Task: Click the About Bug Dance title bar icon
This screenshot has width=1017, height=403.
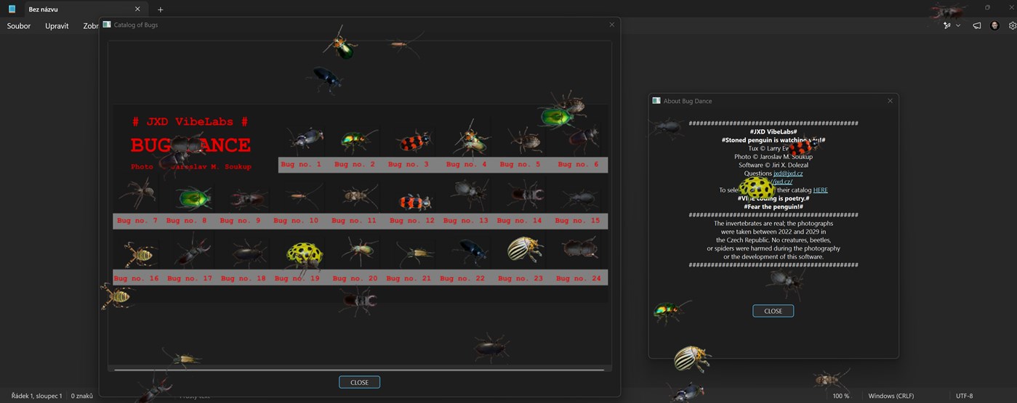Action: pyautogui.click(x=656, y=101)
